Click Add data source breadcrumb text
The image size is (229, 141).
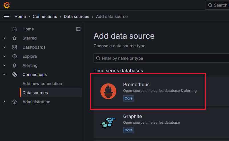[112, 16]
